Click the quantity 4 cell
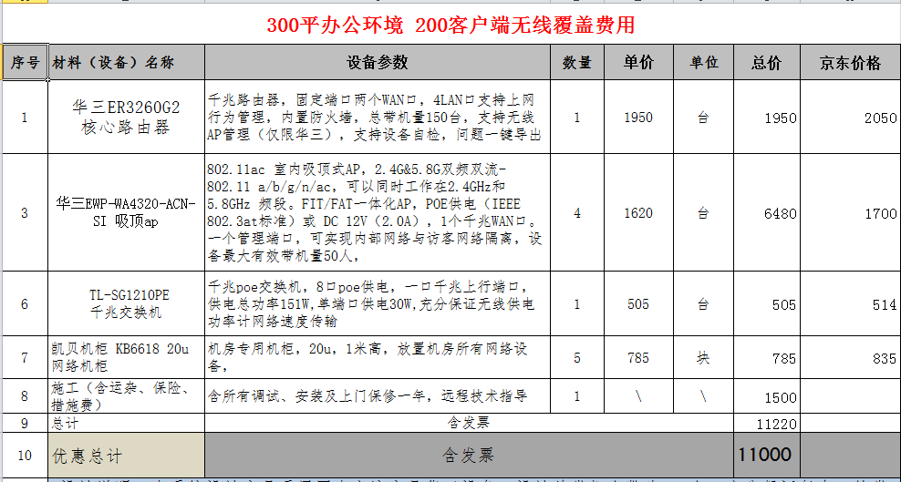Viewport: 901px width, 482px height. [x=577, y=212]
